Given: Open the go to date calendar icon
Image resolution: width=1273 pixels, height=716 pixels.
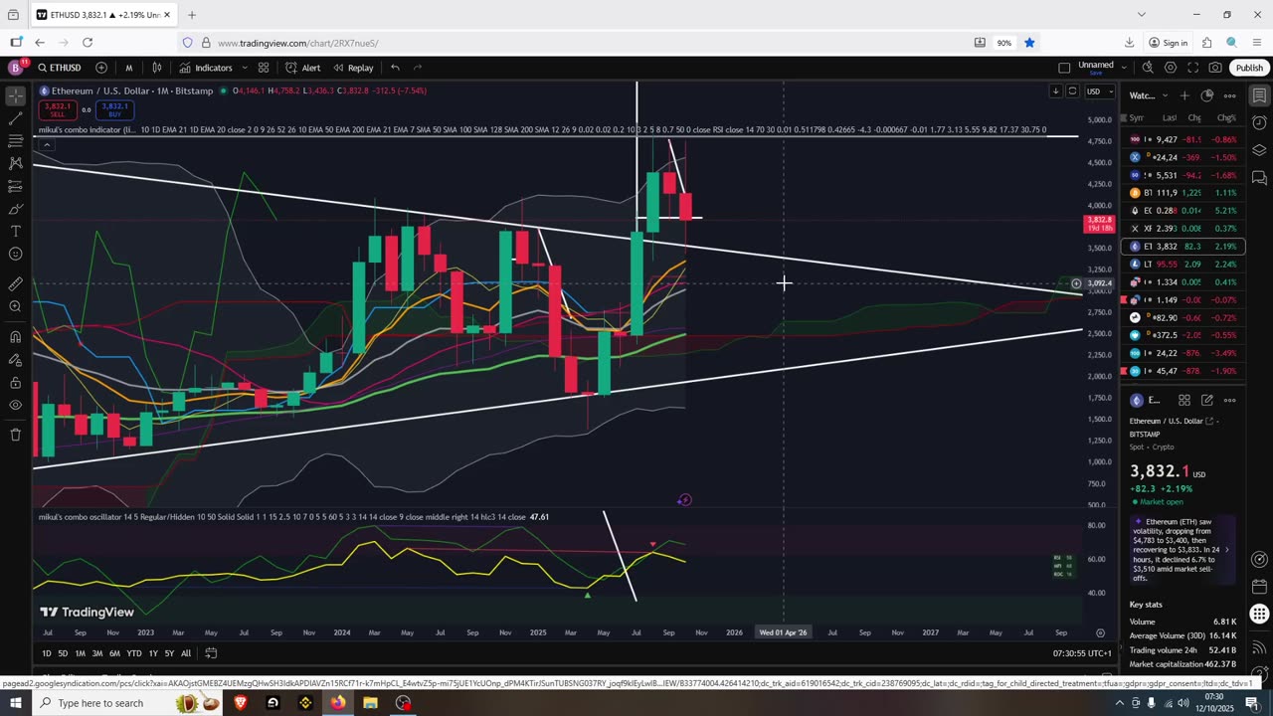Looking at the screenshot, I should click(x=211, y=653).
